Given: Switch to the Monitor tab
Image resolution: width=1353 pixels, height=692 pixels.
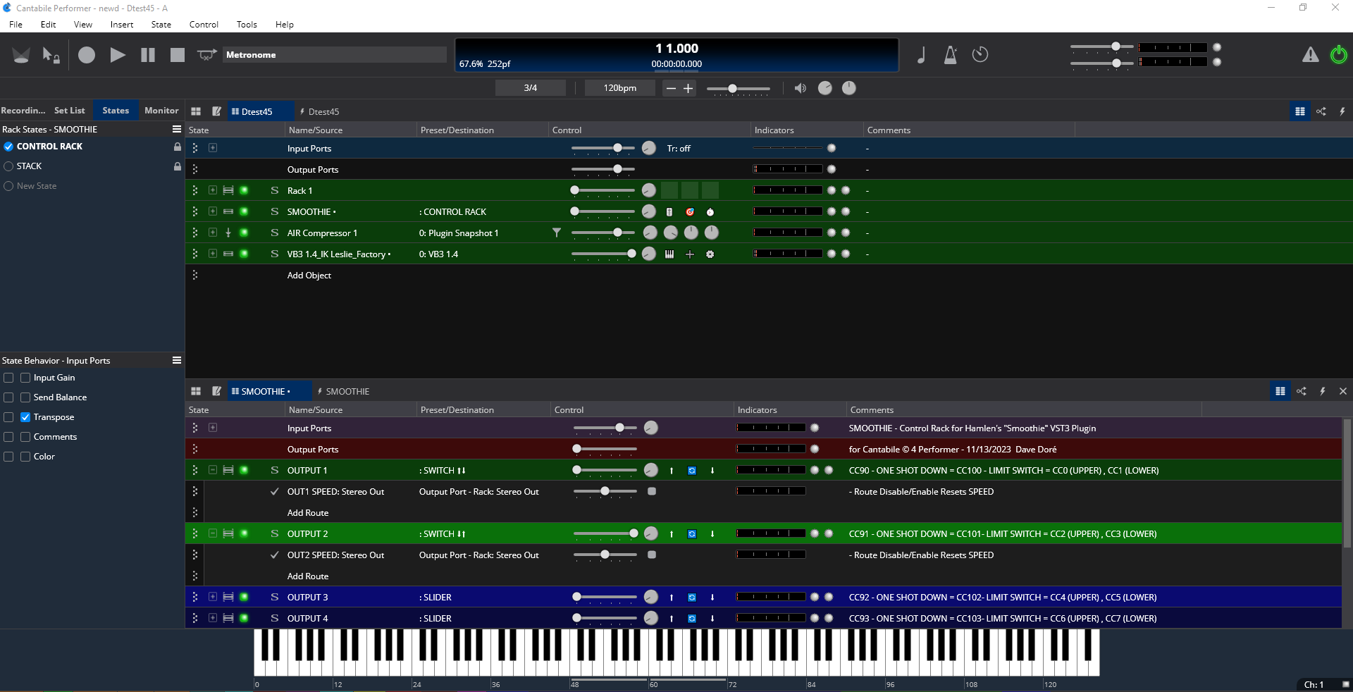Looking at the screenshot, I should tap(161, 111).
